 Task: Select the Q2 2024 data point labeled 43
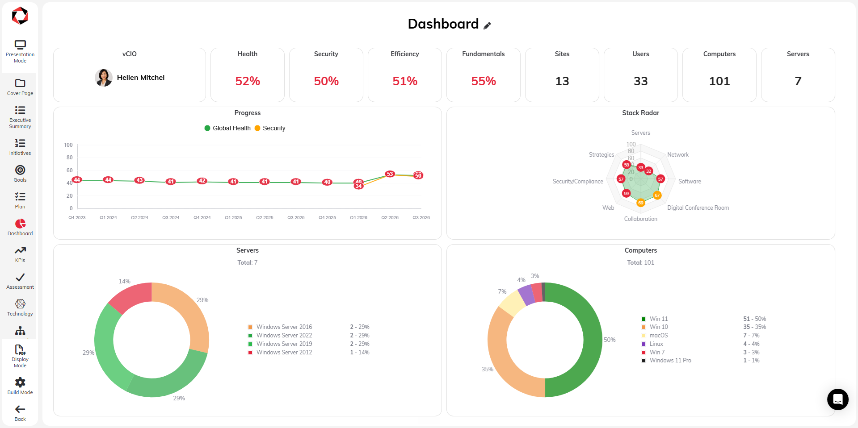[139, 180]
